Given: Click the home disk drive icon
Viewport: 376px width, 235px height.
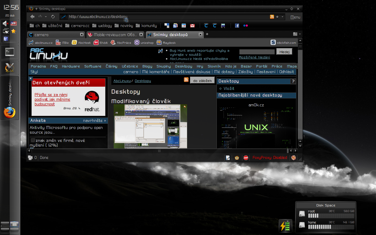Looking at the screenshot, I should click(302, 225).
